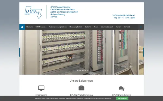163x101 pixels.
Task: Click the cookie notice text in bottom bar
Action: 73,98
